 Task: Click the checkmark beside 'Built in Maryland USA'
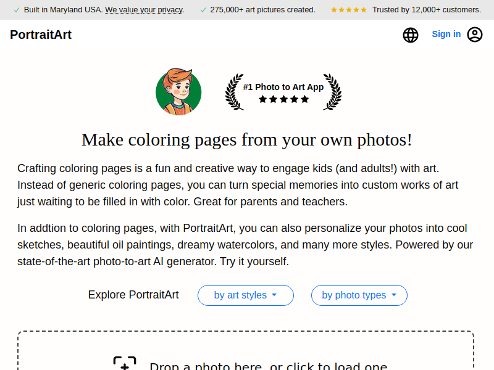[x=17, y=10]
